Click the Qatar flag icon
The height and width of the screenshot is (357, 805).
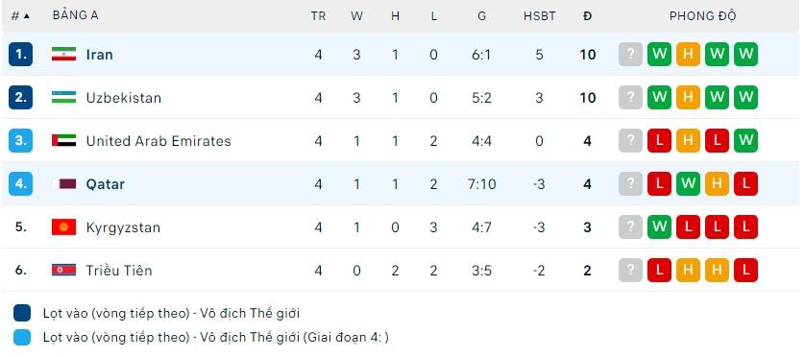click(x=63, y=183)
